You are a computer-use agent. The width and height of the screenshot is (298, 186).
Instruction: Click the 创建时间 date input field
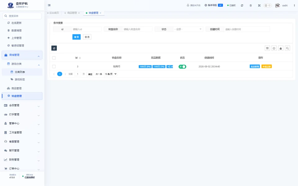coord(247,29)
